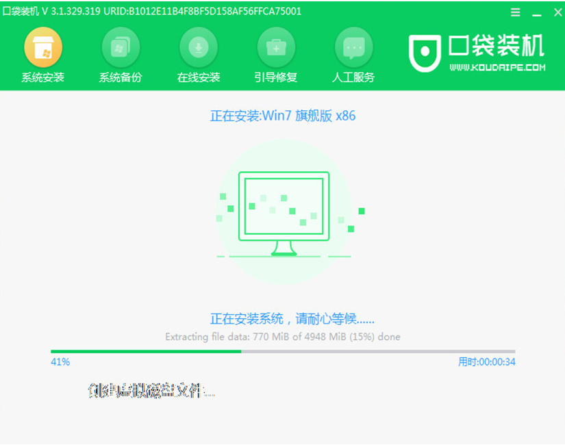Click the 正在安装:Win7 旗舰版 x86 heading
The width and height of the screenshot is (565, 447).
[283, 116]
